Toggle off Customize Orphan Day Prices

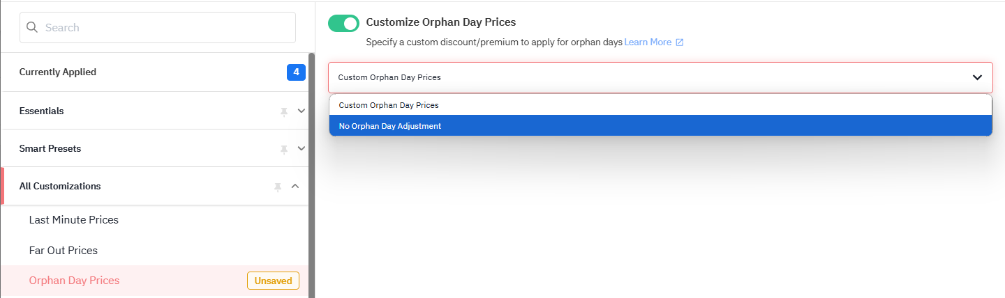coord(343,23)
